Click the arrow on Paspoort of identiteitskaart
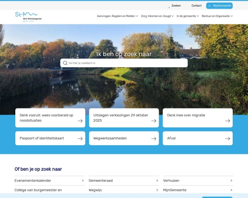248x198 pixels. click(80, 139)
